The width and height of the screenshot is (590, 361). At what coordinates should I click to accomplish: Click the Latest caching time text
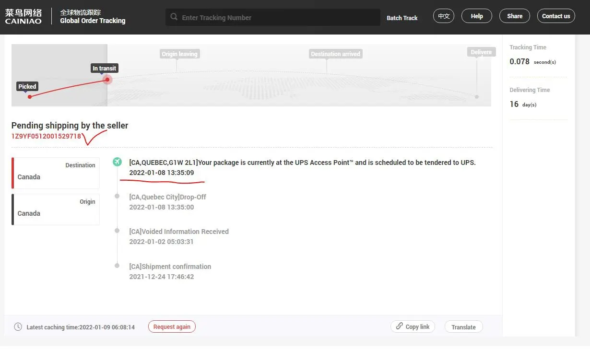tap(81, 327)
